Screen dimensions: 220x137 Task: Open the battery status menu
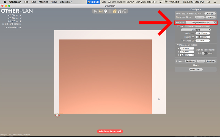coord(174,2)
